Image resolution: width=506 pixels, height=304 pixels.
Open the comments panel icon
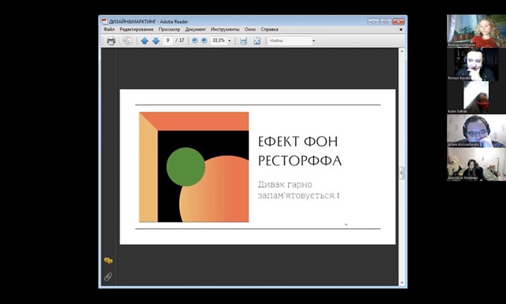(109, 261)
